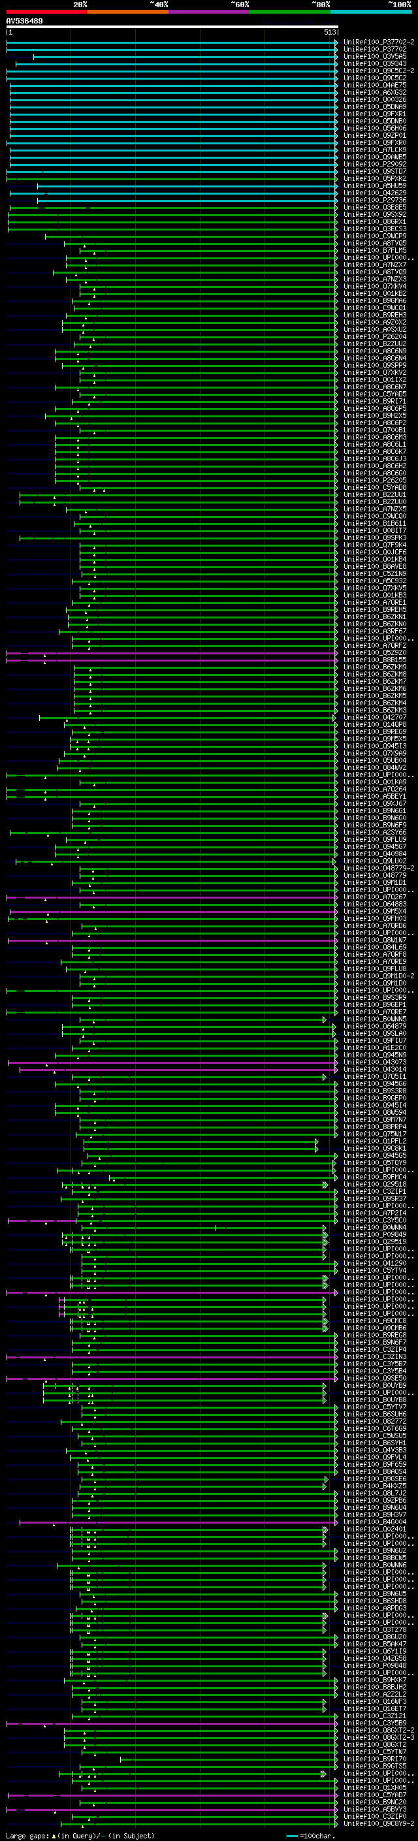Select hit label UniRef100_P26205

click(x=375, y=480)
